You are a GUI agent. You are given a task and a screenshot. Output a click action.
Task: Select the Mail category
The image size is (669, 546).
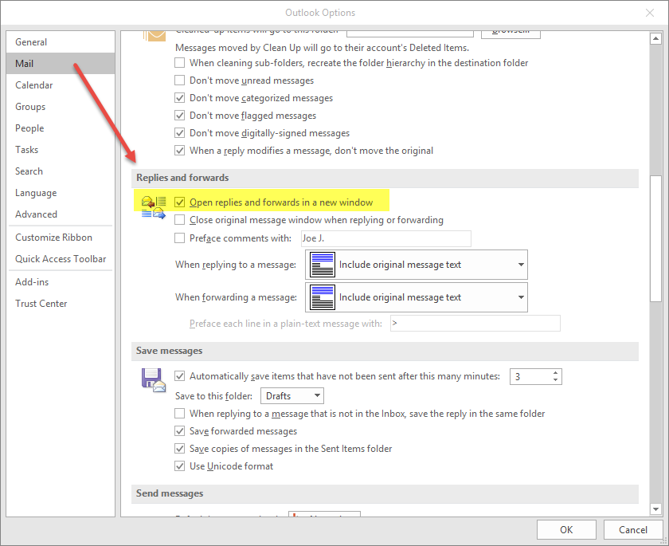click(x=61, y=64)
